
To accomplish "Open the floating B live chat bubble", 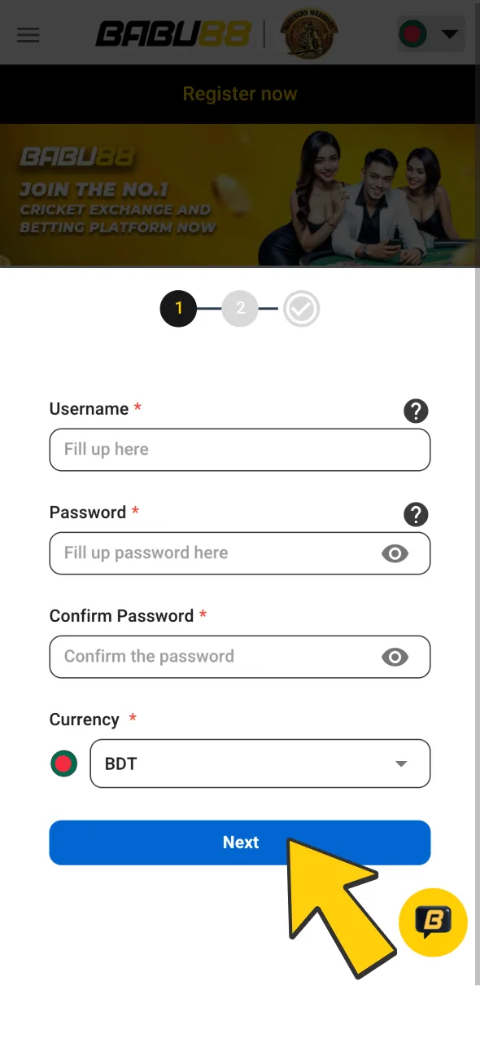I will pos(433,922).
